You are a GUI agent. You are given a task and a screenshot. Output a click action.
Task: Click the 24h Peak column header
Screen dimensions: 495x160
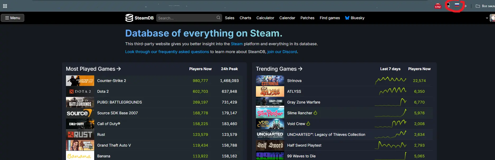(229, 69)
